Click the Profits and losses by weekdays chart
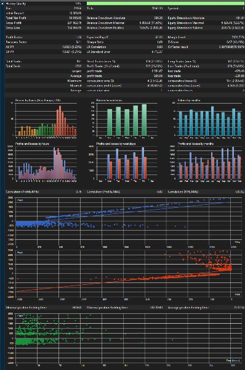This screenshot has height=370, width=245. 127,163
